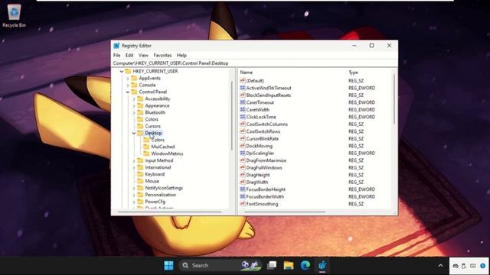The height and width of the screenshot is (275, 490).
Task: Click the FontSmoothing string icon
Action: pos(243,204)
